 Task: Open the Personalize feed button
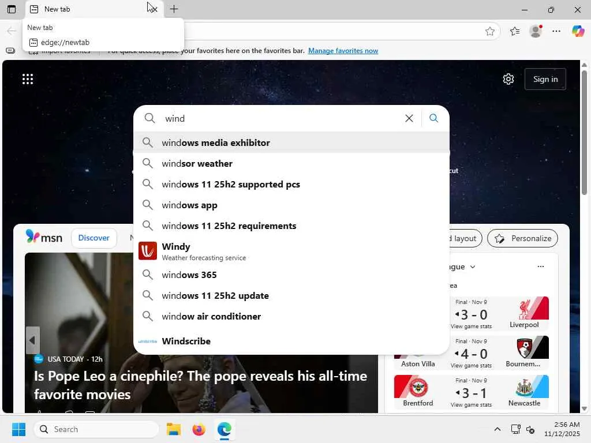point(522,238)
